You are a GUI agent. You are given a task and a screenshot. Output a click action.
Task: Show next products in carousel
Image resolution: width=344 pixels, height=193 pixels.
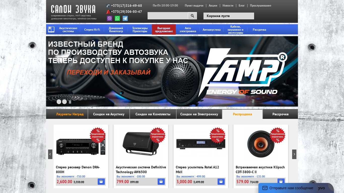pyautogui.click(x=294, y=154)
